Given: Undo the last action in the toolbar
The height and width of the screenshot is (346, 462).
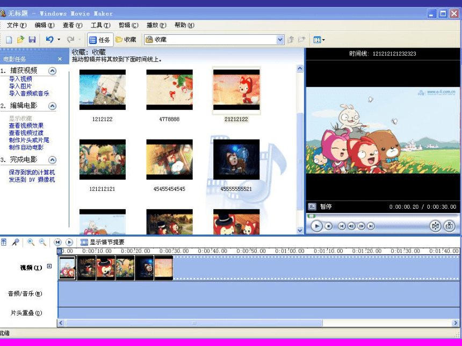Looking at the screenshot, I should pyautogui.click(x=49, y=39).
